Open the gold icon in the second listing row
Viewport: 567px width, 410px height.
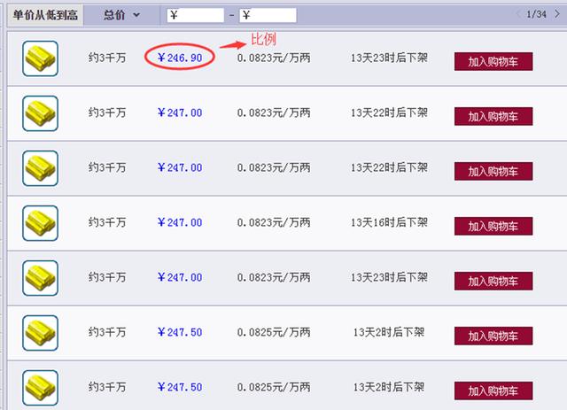40,113
